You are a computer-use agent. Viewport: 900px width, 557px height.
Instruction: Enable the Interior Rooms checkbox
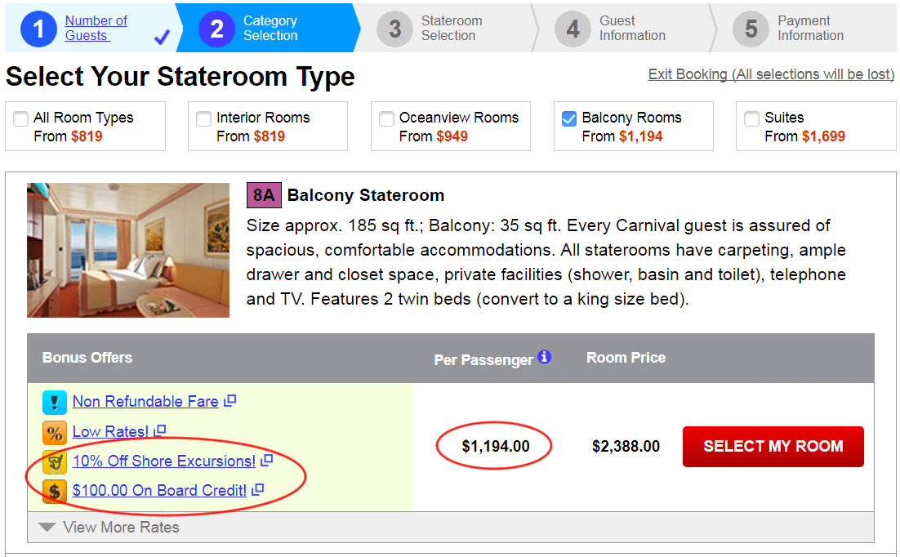click(204, 118)
